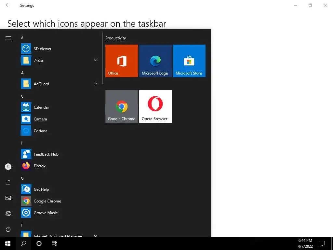
Task: Open the Office tile
Action: [122, 61]
